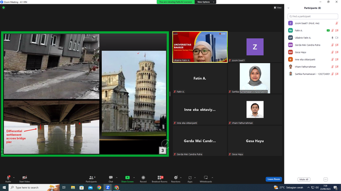Open File Explorer from taskbar
Viewport: 341px width, 191px height.
pyautogui.click(x=73, y=187)
